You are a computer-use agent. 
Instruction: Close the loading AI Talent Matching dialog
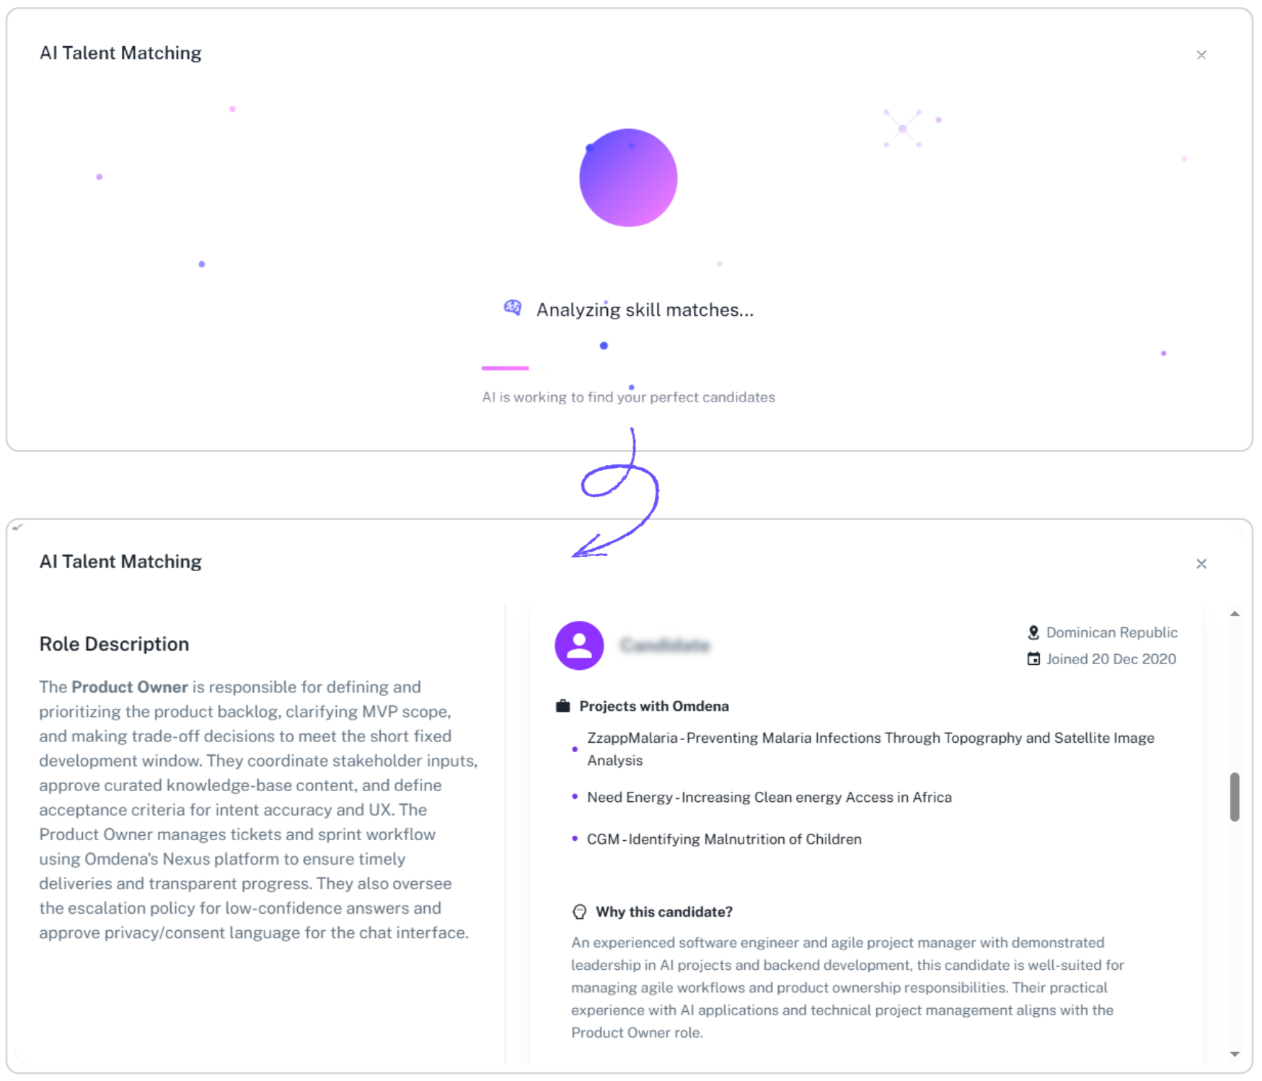pos(1201,55)
